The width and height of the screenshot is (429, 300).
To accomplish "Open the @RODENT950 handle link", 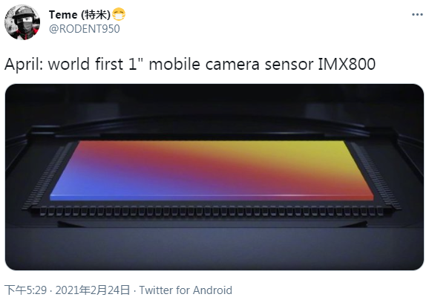I will tap(85, 29).
